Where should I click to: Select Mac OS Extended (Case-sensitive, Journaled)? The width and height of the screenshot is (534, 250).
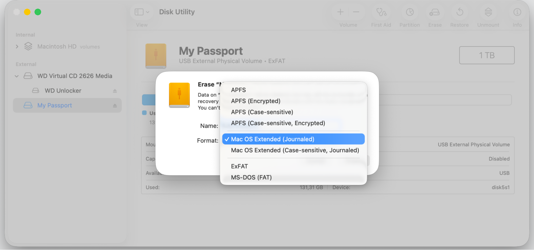(x=293, y=150)
